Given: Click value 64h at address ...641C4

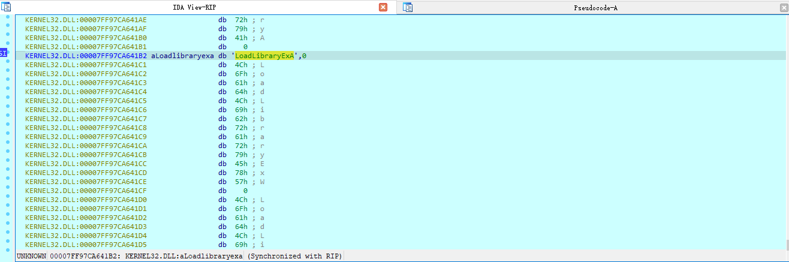Looking at the screenshot, I should coord(241,92).
